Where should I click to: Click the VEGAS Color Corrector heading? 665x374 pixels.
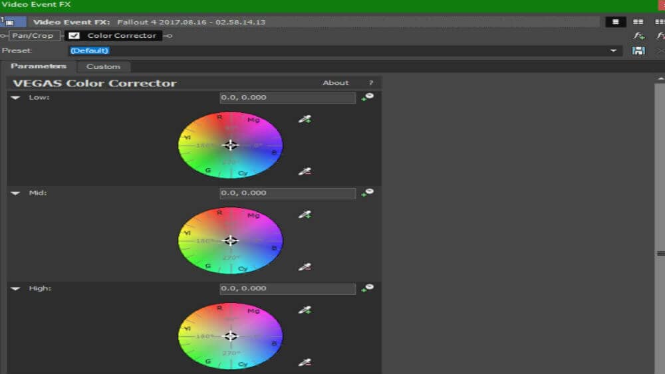click(x=94, y=83)
